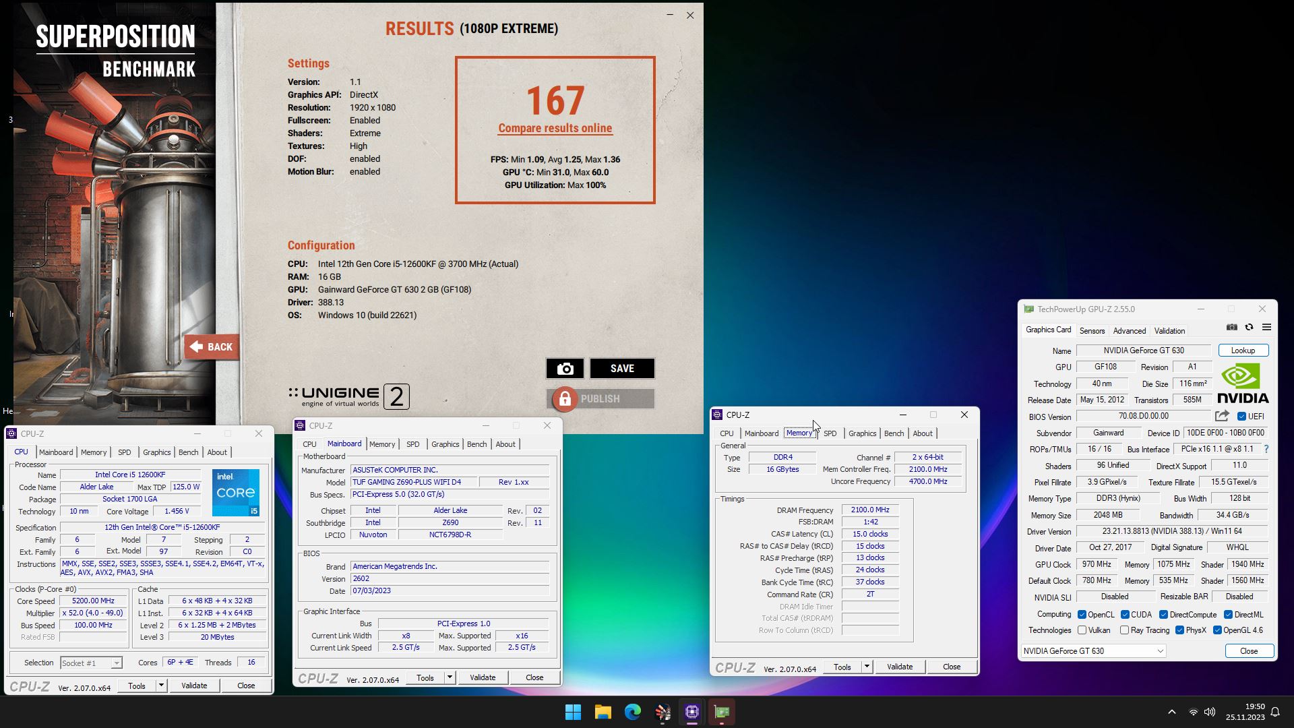Image resolution: width=1294 pixels, height=728 pixels.
Task: Toggle the Vulkan checkbox
Action: click(x=1082, y=630)
